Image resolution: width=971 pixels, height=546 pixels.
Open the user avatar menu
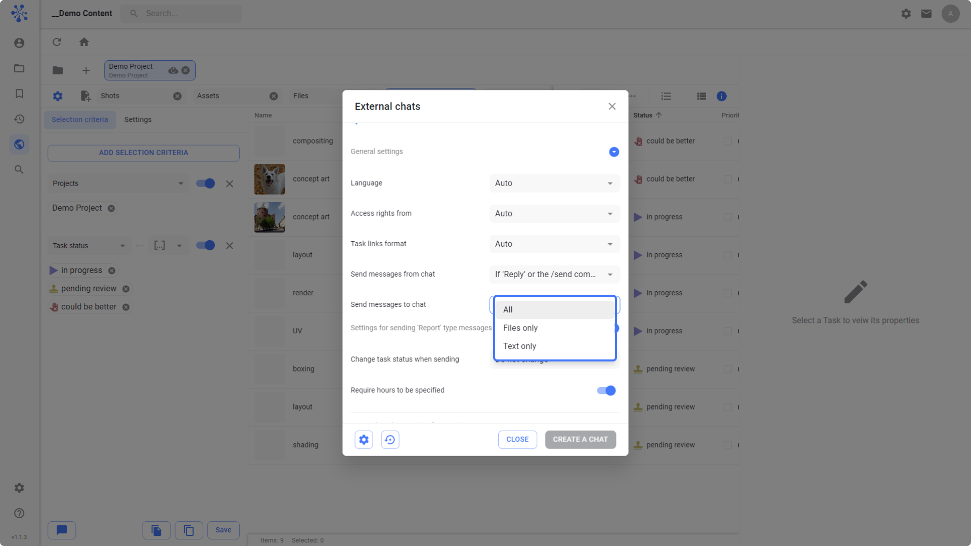click(950, 14)
